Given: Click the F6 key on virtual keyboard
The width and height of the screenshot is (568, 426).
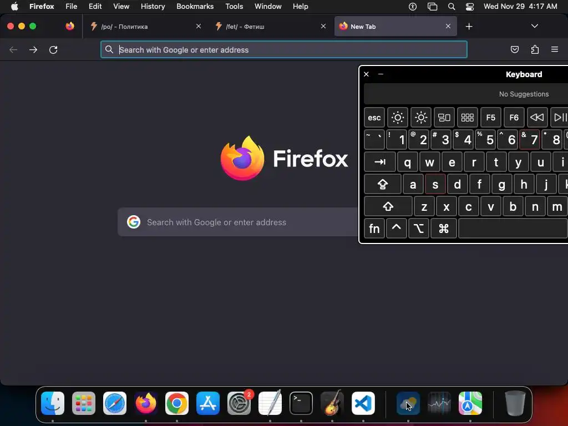Looking at the screenshot, I should (514, 118).
